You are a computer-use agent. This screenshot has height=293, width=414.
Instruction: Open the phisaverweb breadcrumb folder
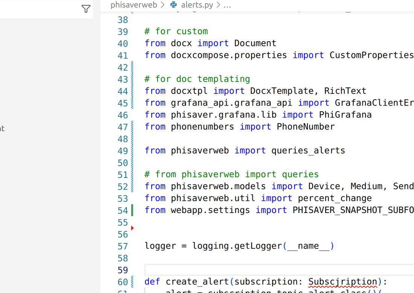134,5
